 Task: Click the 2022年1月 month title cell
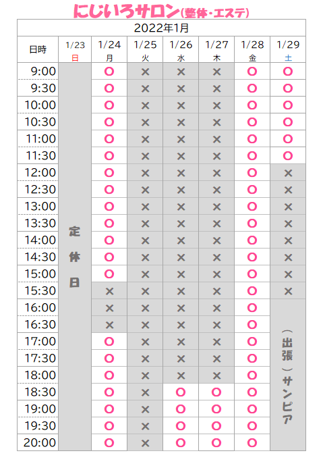coord(162,28)
